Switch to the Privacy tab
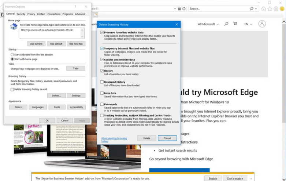This screenshot has width=286, height=181. pos(31,14)
